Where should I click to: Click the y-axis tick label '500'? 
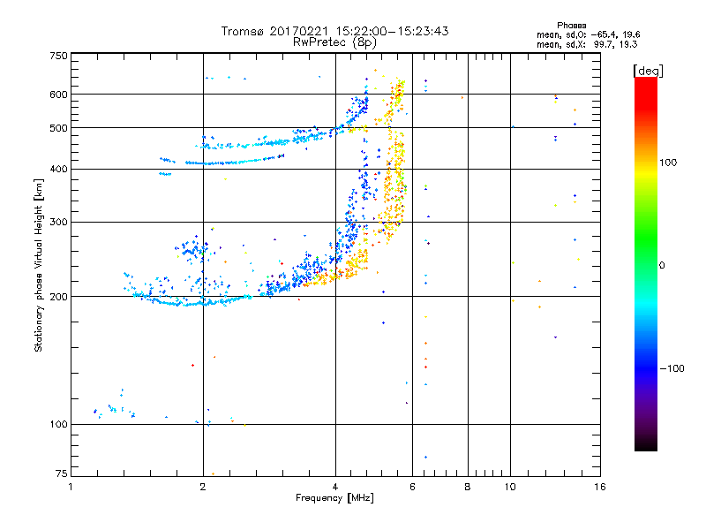[x=58, y=128]
